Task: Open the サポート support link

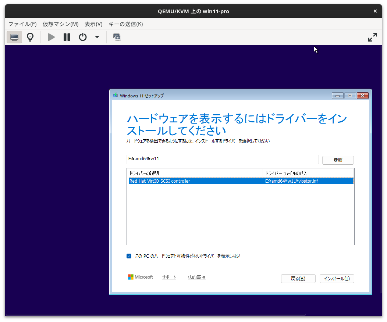Action: (x=169, y=277)
